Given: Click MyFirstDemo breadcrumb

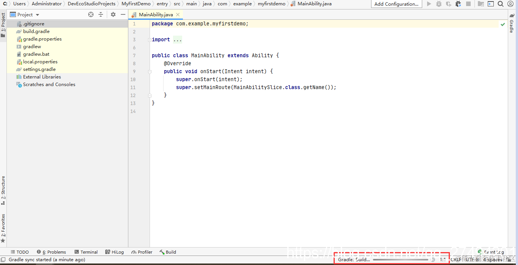Looking at the screenshot, I should click(136, 4).
